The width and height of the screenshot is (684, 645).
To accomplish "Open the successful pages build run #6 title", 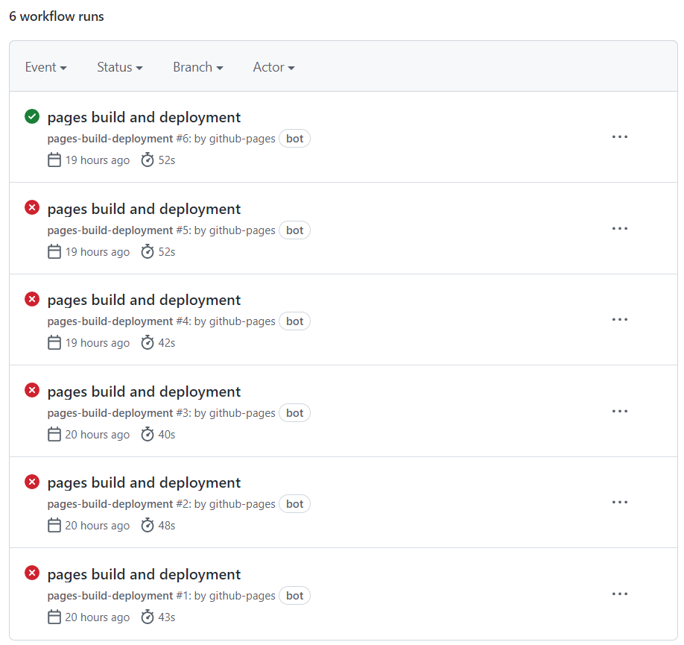I will tap(144, 117).
